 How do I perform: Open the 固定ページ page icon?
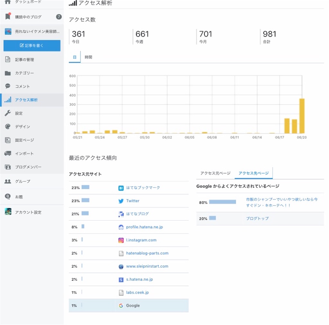(8, 140)
